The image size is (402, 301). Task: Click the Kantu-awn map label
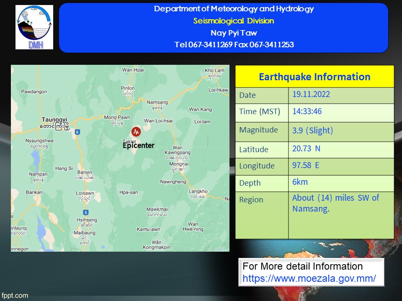148,230
